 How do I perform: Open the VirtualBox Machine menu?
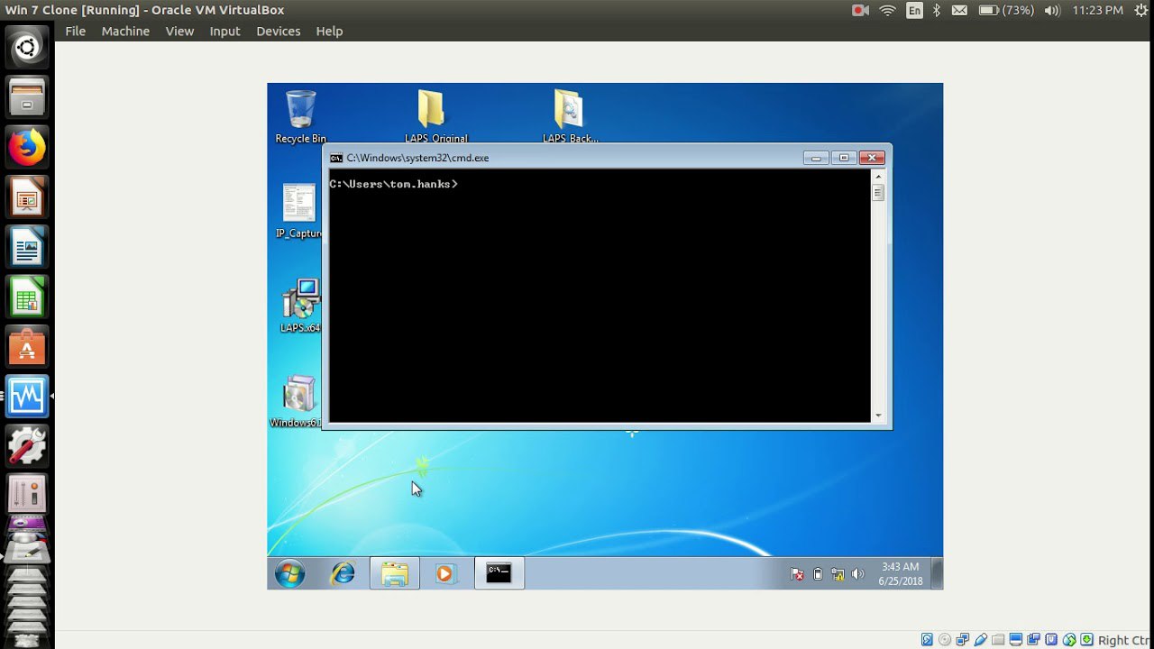125,31
